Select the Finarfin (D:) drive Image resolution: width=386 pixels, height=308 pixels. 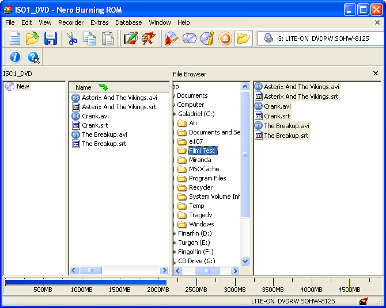195,233
